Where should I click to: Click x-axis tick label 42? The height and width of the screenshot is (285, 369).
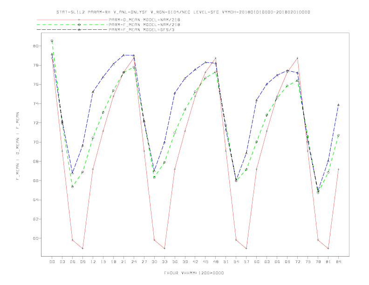tap(195, 262)
